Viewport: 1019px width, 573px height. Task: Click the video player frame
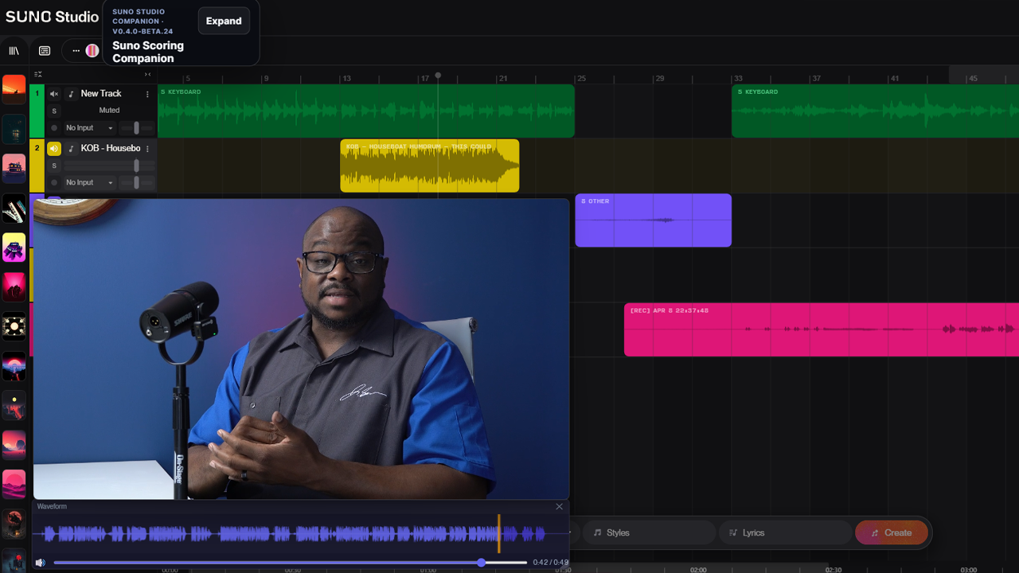[x=301, y=349]
